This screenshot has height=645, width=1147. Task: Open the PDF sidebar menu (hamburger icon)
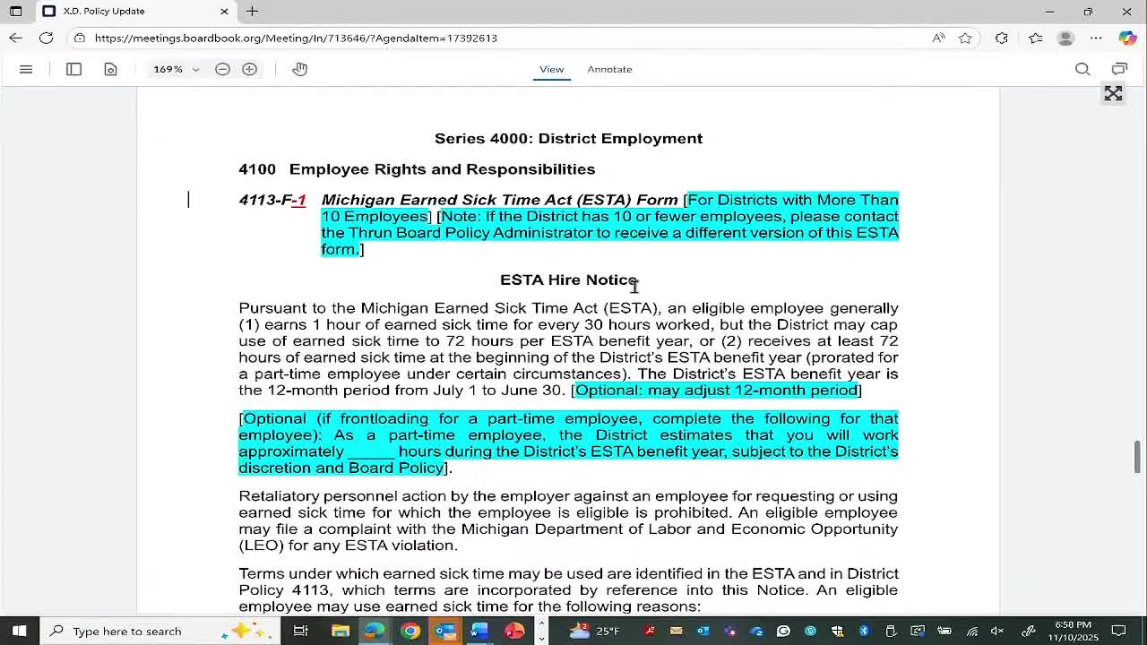26,69
